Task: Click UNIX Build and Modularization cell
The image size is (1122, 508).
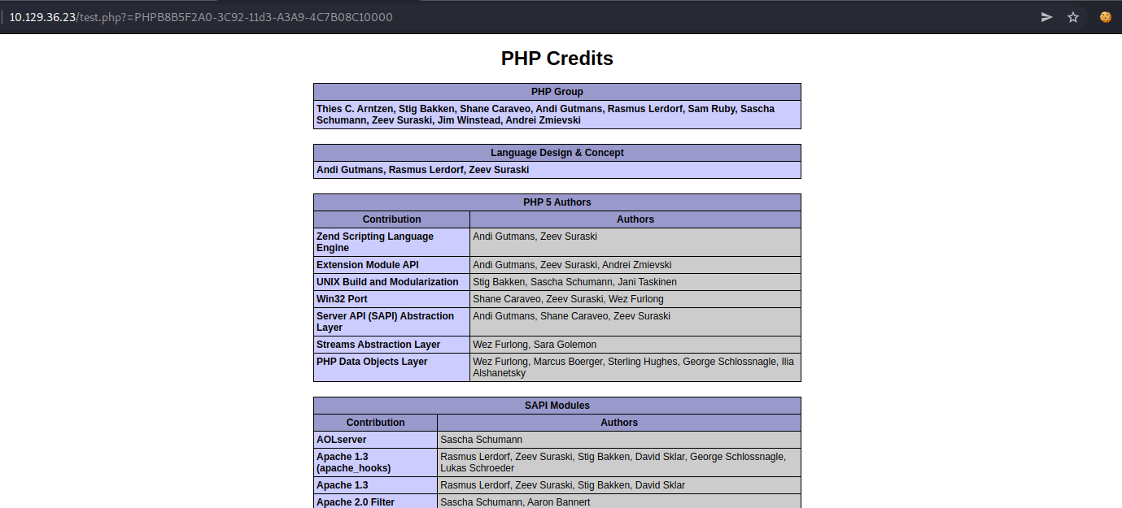Action: pos(391,282)
